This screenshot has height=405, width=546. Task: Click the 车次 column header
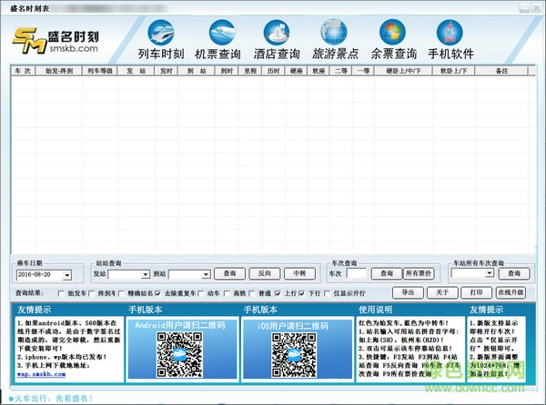[x=25, y=71]
